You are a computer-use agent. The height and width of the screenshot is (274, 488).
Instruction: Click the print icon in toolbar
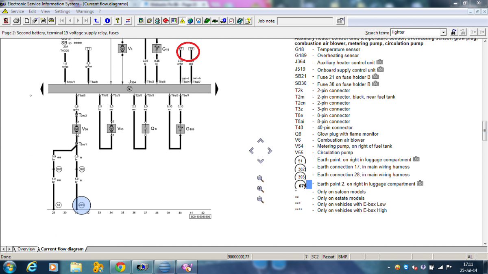coord(17,20)
